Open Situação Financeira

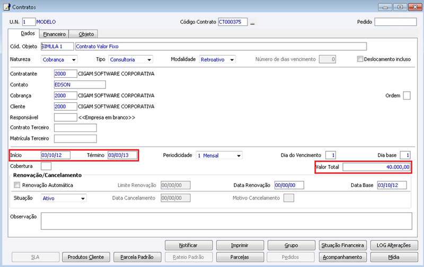(342, 245)
